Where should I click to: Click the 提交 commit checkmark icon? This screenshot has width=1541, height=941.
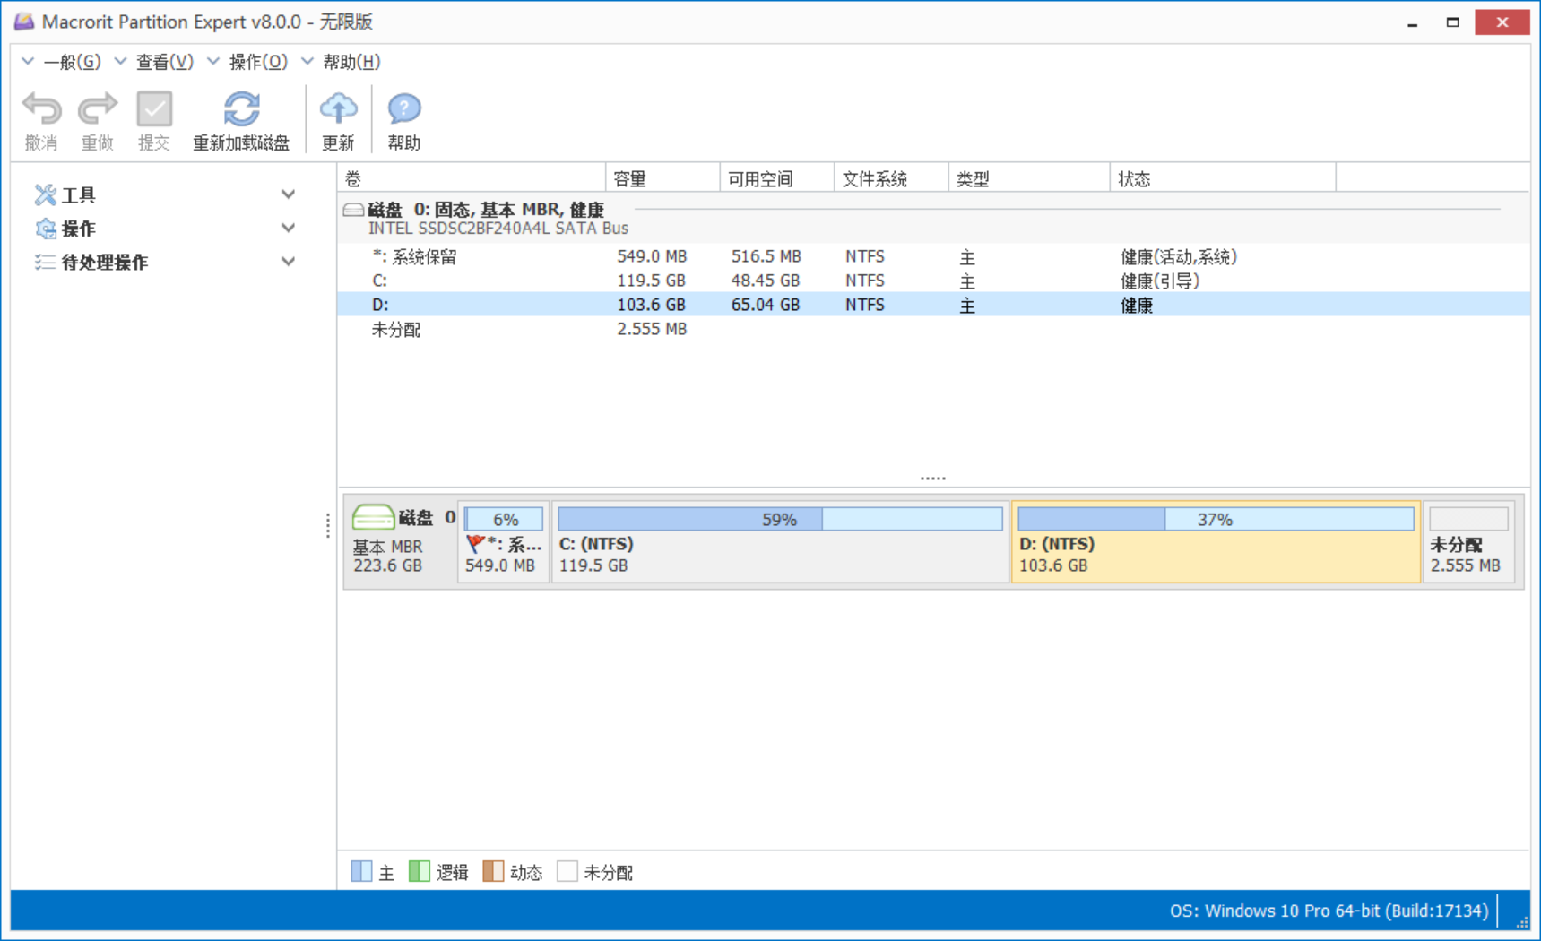pos(154,109)
